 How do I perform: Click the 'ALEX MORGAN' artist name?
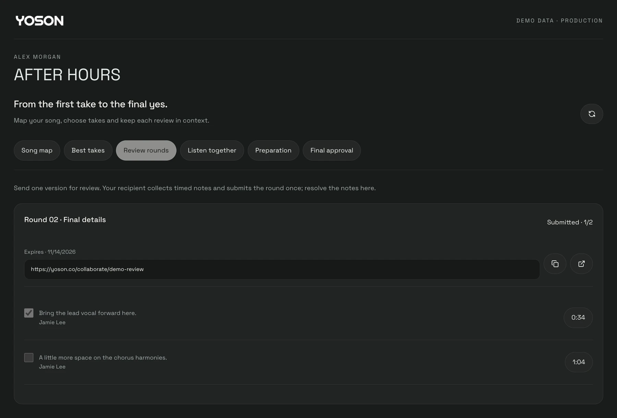click(37, 57)
